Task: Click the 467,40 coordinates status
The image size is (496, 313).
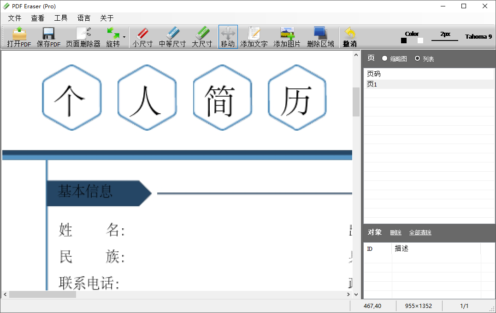Action: click(x=372, y=306)
